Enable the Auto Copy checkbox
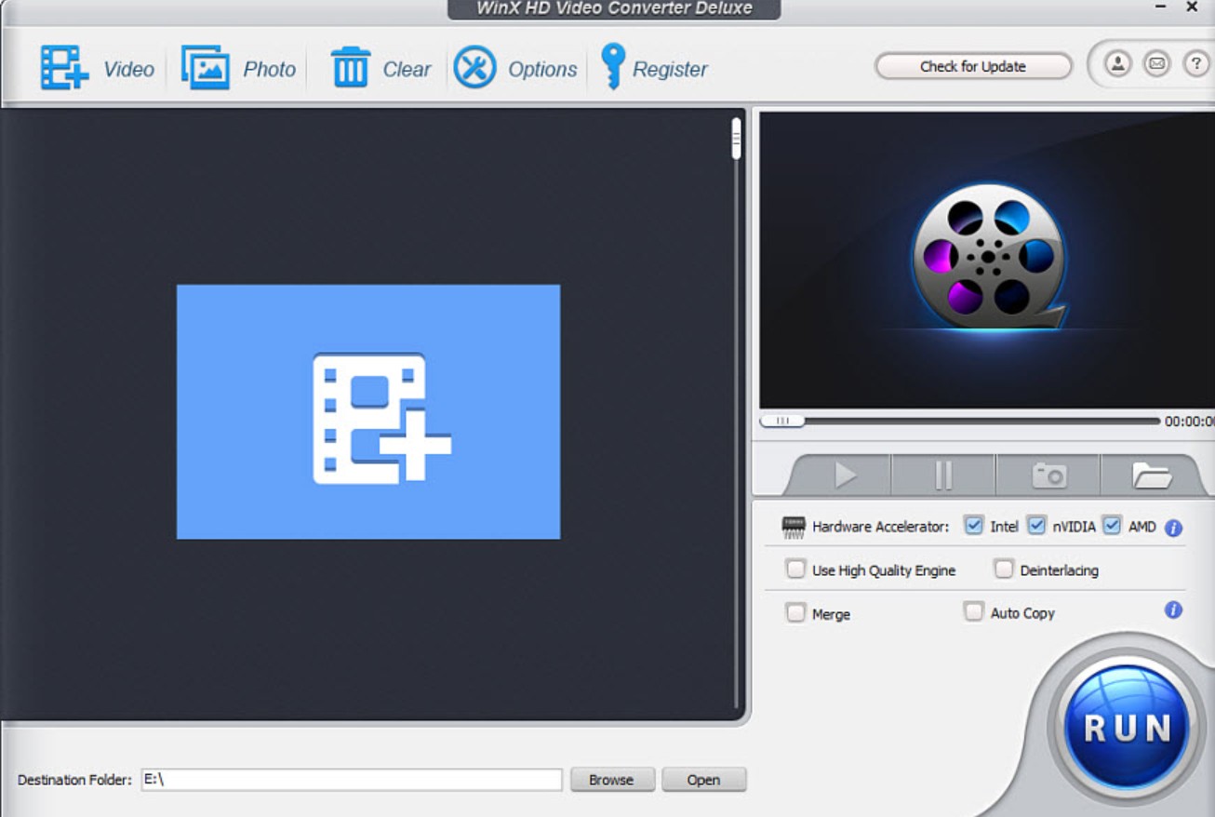The width and height of the screenshot is (1215, 817). [x=973, y=611]
